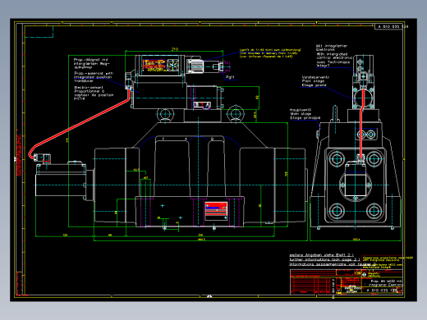Viewport: 427px width, 320px height.
Task: Click the yellow three-line note near the connector
Action: 270,53
